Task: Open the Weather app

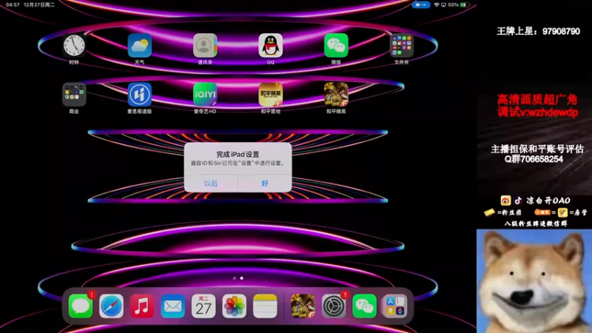Action: click(x=140, y=45)
